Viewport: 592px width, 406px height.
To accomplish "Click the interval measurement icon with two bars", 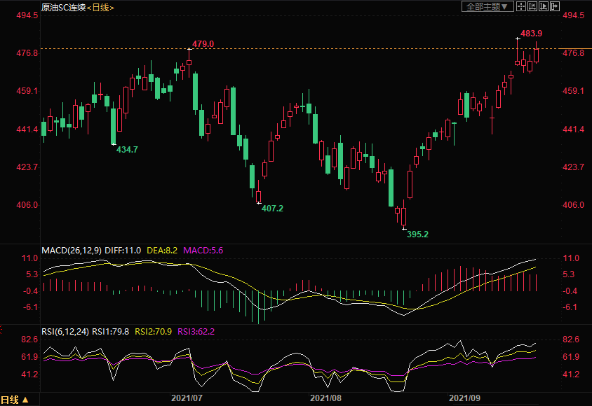I will 532,6.
